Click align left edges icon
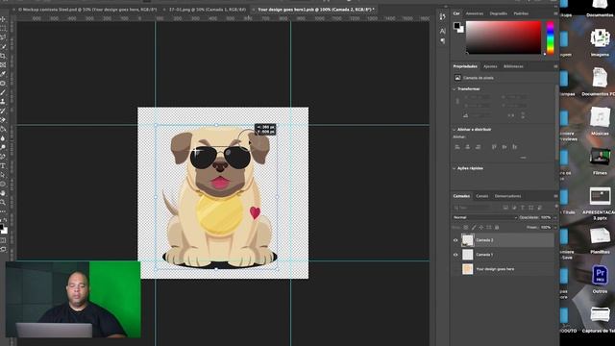This screenshot has height=346, width=615. 457,147
